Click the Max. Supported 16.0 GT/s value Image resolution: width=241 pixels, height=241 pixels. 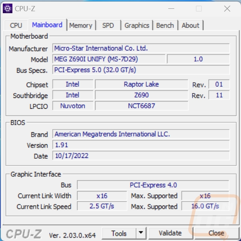(x=205, y=206)
